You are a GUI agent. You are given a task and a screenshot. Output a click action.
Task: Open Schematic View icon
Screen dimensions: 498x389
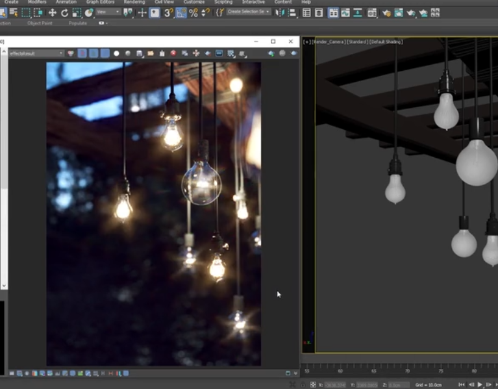click(358, 13)
